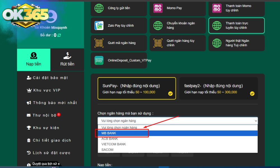Select the fastpay2 payment channel option

pyautogui.click(x=218, y=88)
